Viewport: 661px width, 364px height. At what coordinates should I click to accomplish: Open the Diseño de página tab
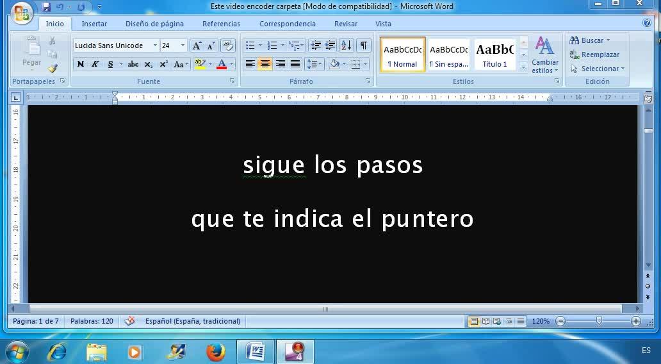(x=155, y=24)
